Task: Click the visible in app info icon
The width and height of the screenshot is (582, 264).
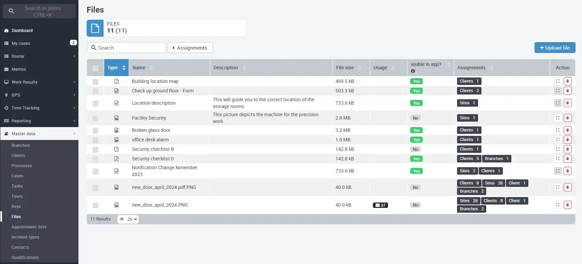Action: tap(413, 71)
